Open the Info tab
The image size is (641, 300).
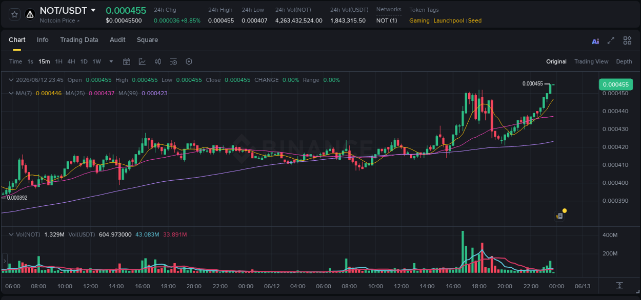pos(43,40)
